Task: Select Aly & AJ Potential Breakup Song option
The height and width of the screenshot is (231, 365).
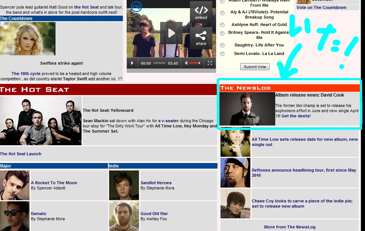Action: 223,13
